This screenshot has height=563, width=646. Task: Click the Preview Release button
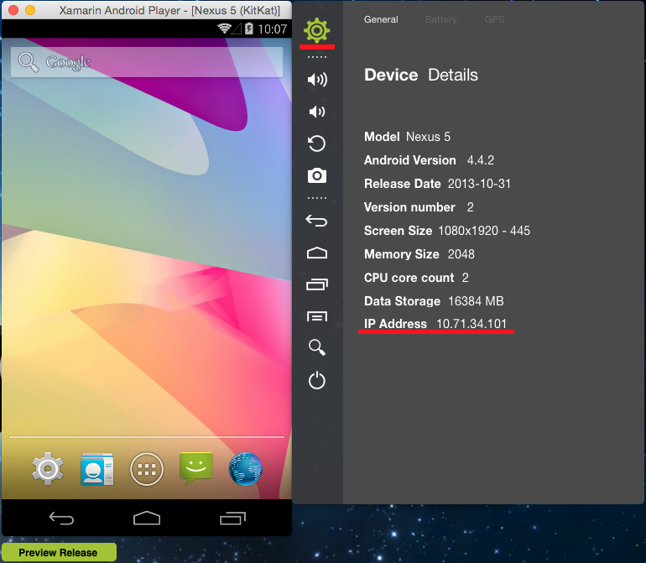coord(59,552)
